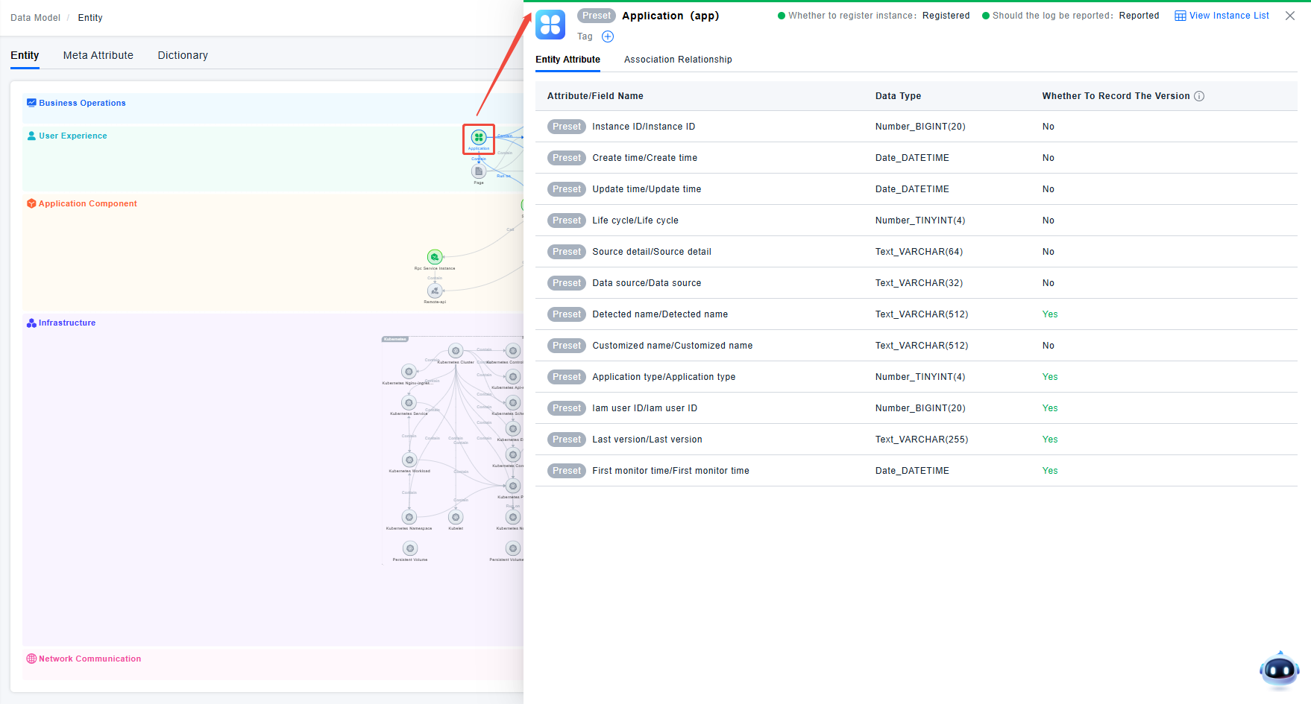The width and height of the screenshot is (1311, 704).
Task: Click the Infrastructure layer label
Action: click(67, 323)
